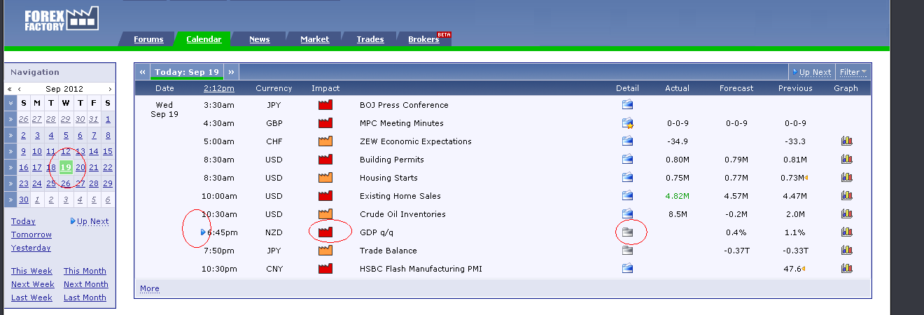This screenshot has height=315, width=924.
Task: Click the Next Week link
Action: [x=33, y=284]
